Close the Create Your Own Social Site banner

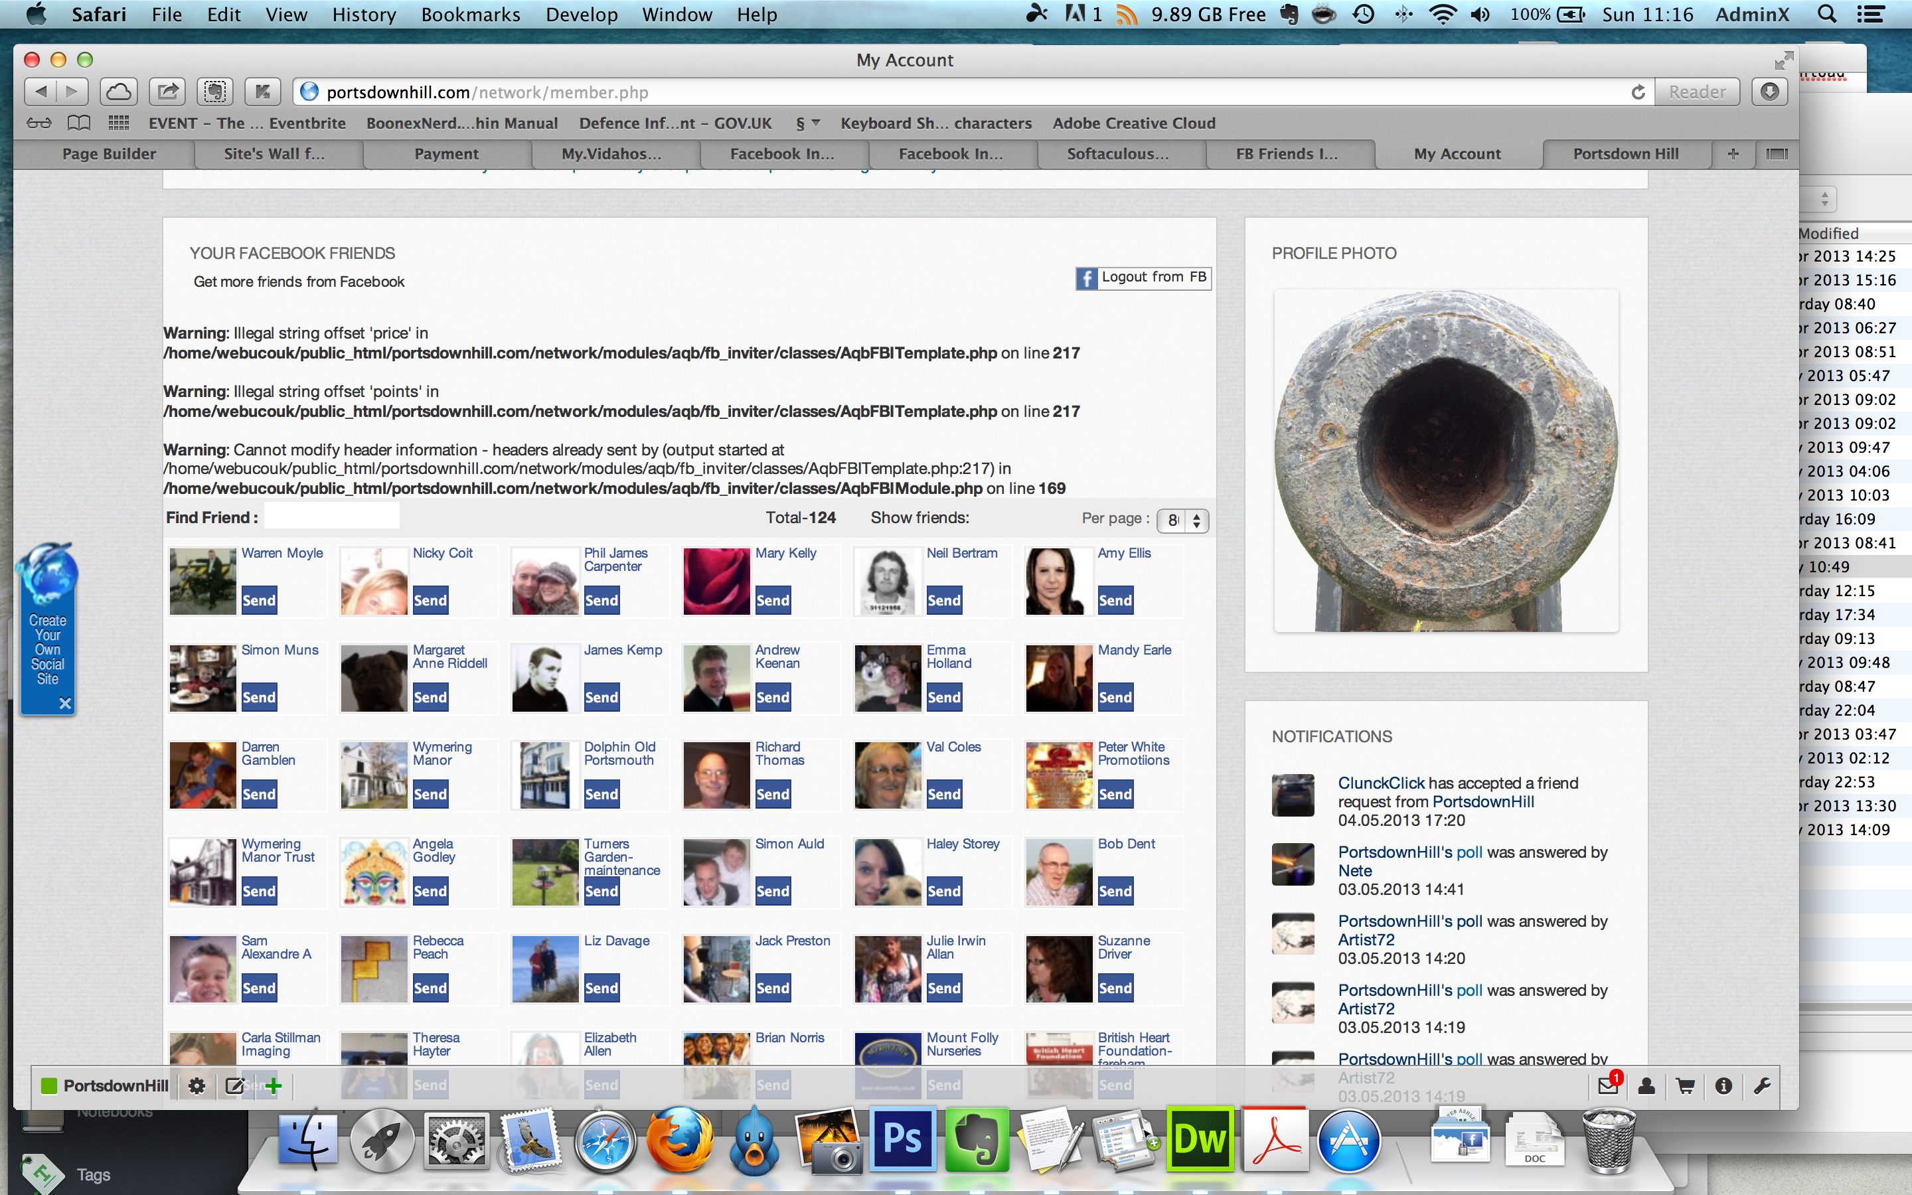(x=65, y=702)
